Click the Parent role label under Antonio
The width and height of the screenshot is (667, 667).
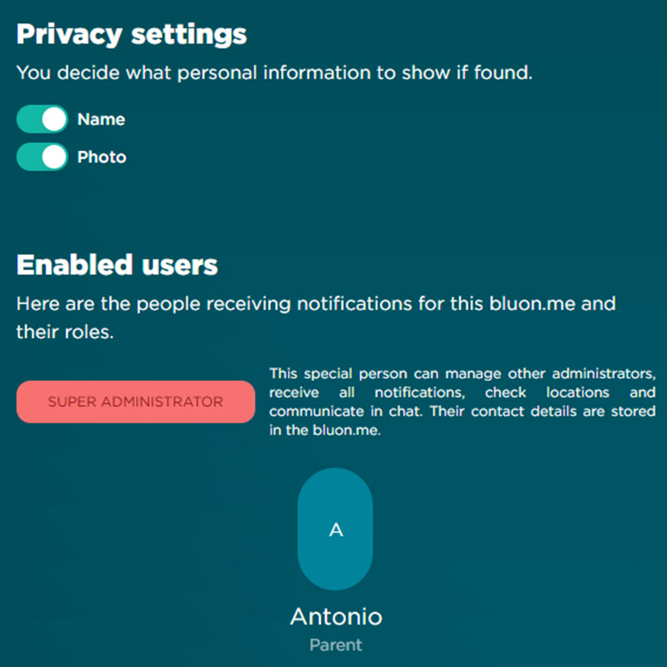(336, 644)
